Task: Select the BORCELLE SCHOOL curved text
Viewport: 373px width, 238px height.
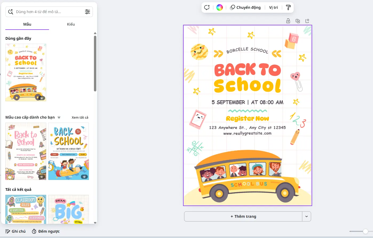Action: coord(247,50)
